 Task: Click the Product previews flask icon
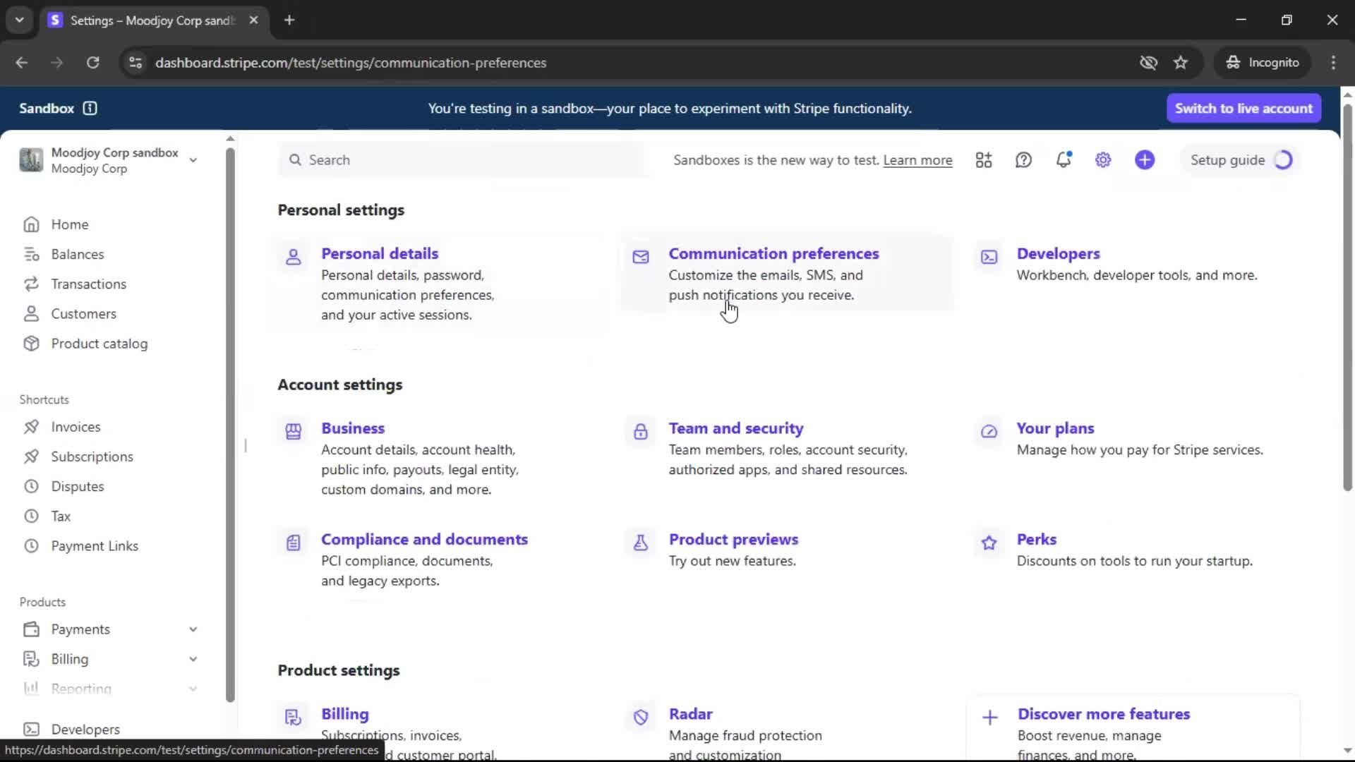(641, 543)
